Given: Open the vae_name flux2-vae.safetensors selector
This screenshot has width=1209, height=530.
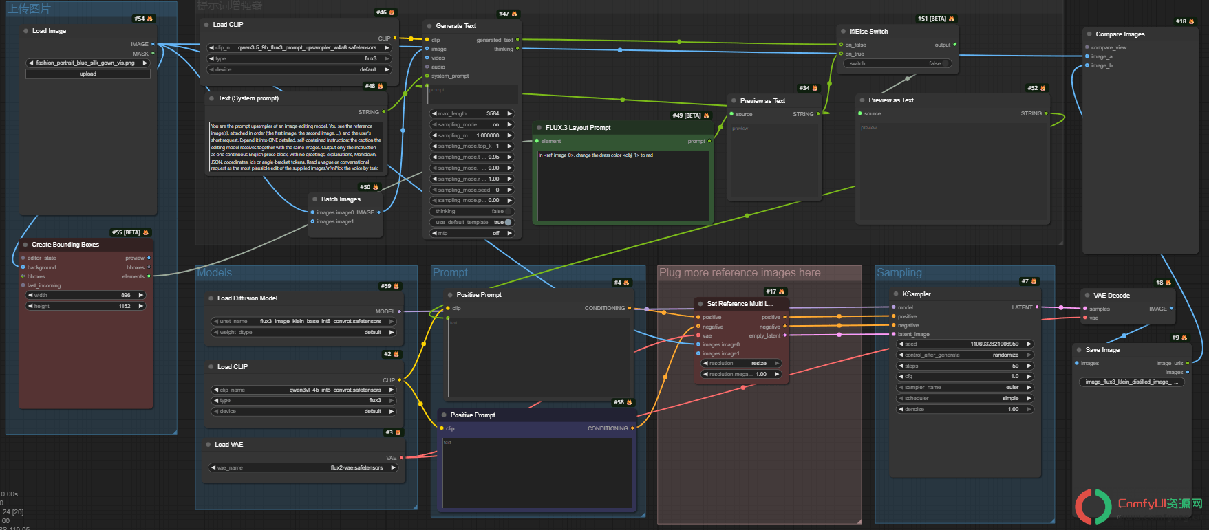Looking at the screenshot, I should tap(303, 468).
